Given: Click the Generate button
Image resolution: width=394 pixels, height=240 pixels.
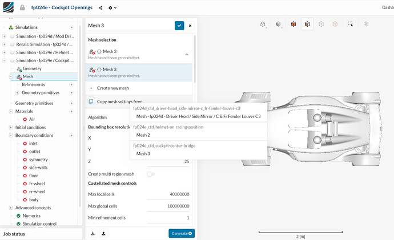Looking at the screenshot, I should pyautogui.click(x=182, y=234).
